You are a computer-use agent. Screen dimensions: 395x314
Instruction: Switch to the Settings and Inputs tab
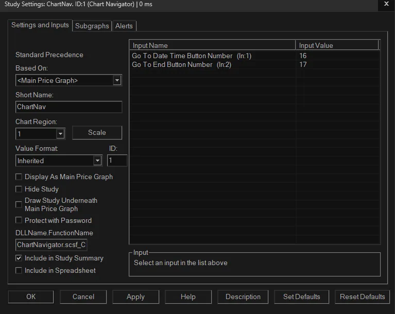tap(40, 25)
